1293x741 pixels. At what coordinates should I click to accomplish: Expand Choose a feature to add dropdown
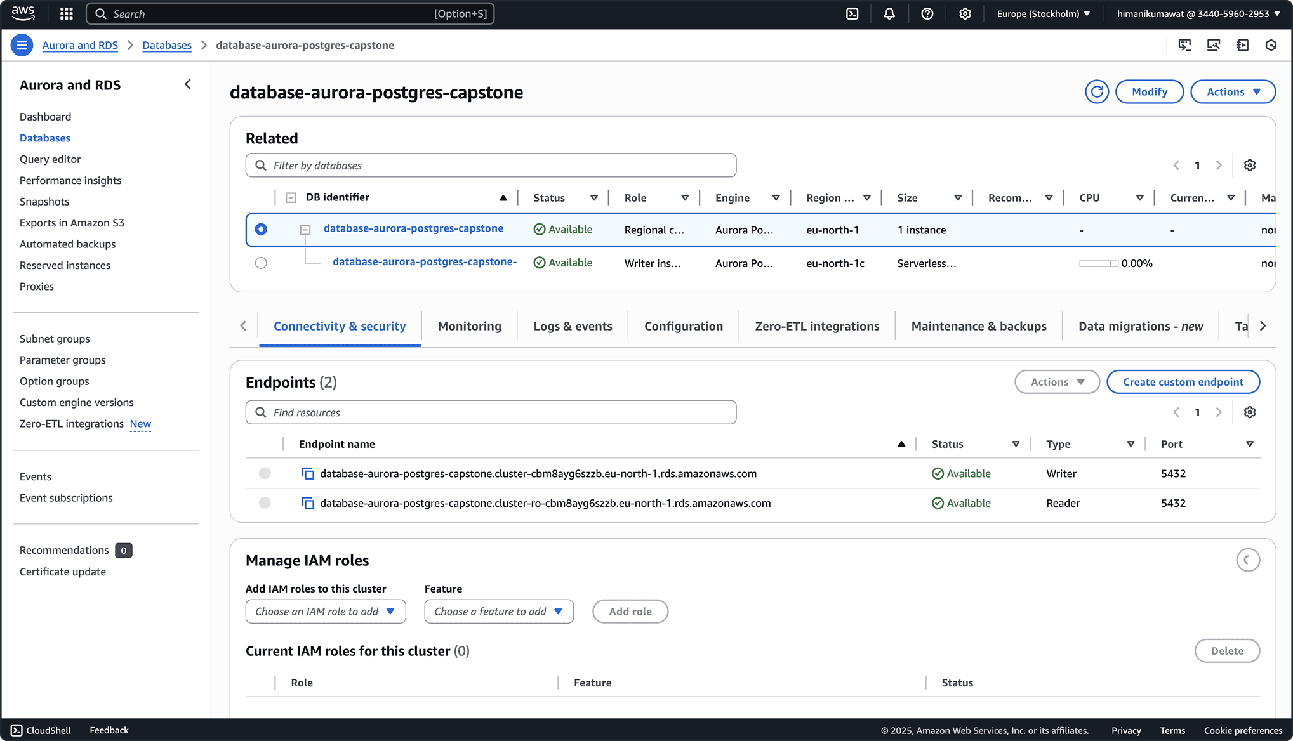tap(498, 612)
